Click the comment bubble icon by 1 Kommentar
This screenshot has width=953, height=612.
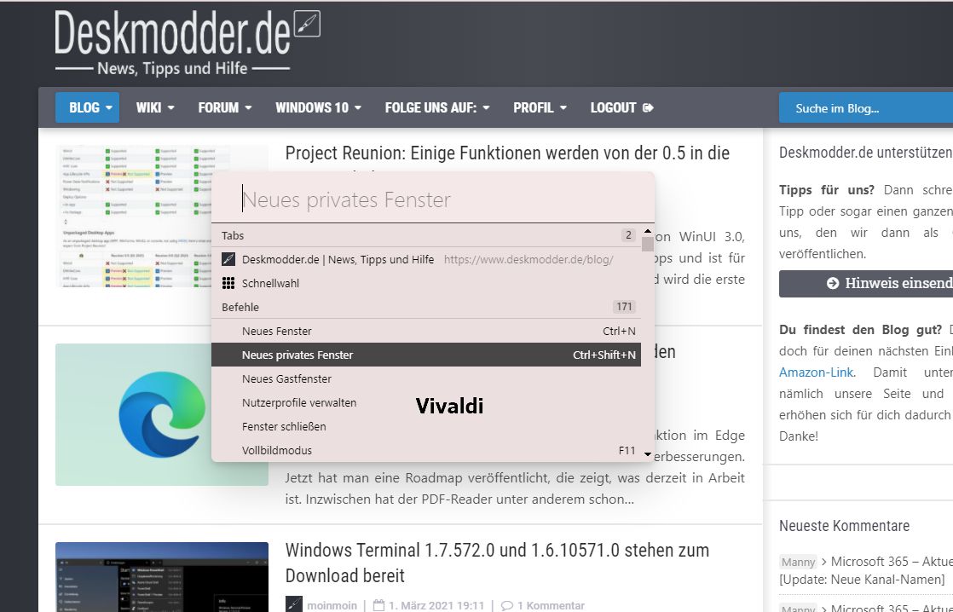(x=507, y=605)
